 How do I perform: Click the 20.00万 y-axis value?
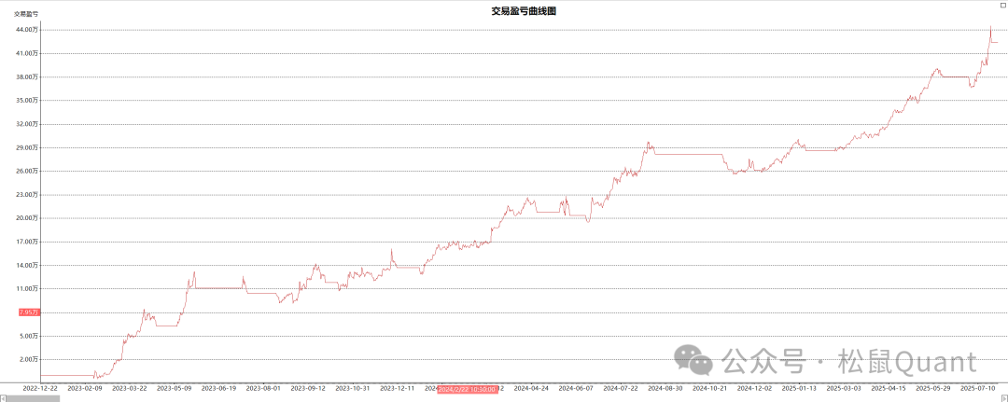[27, 218]
